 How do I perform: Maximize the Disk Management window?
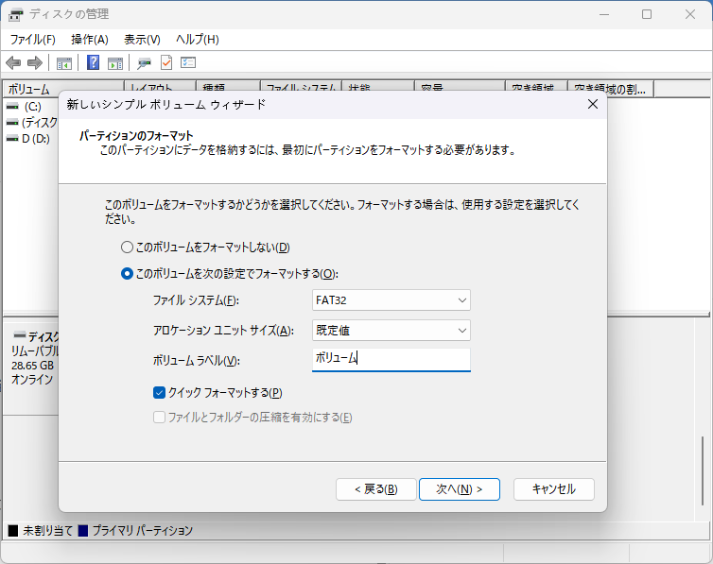(x=647, y=14)
